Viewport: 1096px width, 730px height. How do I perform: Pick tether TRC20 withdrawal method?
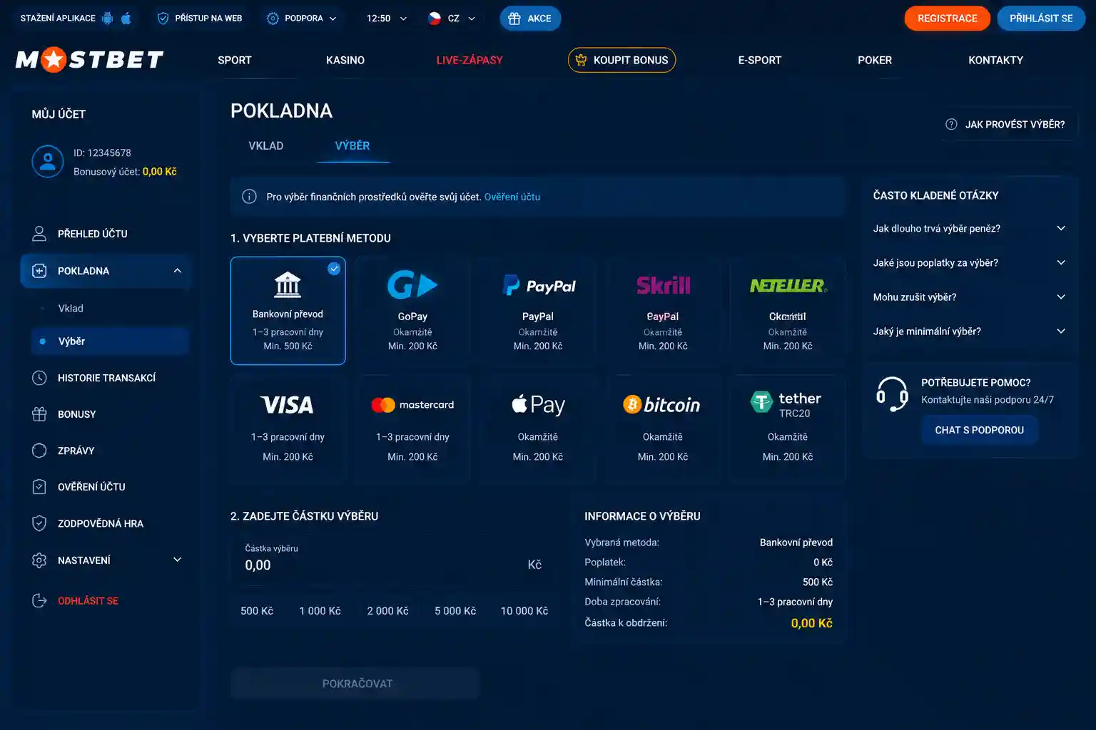click(788, 429)
